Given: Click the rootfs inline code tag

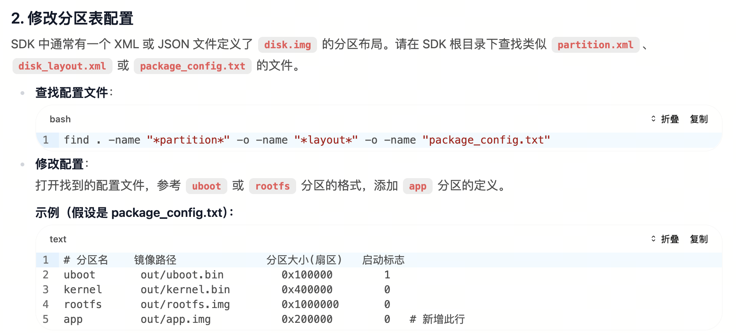Looking at the screenshot, I should tap(272, 186).
